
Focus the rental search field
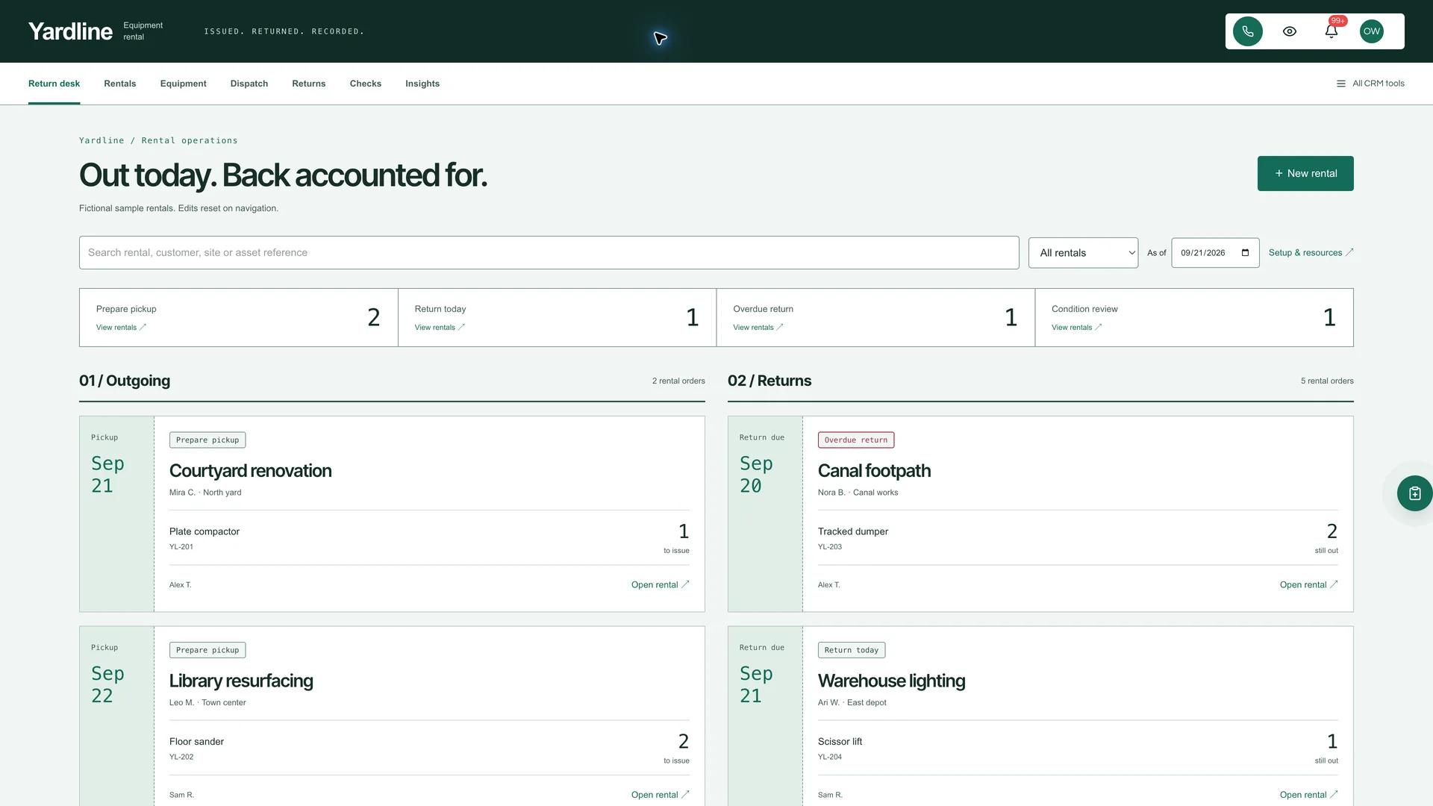click(x=549, y=253)
